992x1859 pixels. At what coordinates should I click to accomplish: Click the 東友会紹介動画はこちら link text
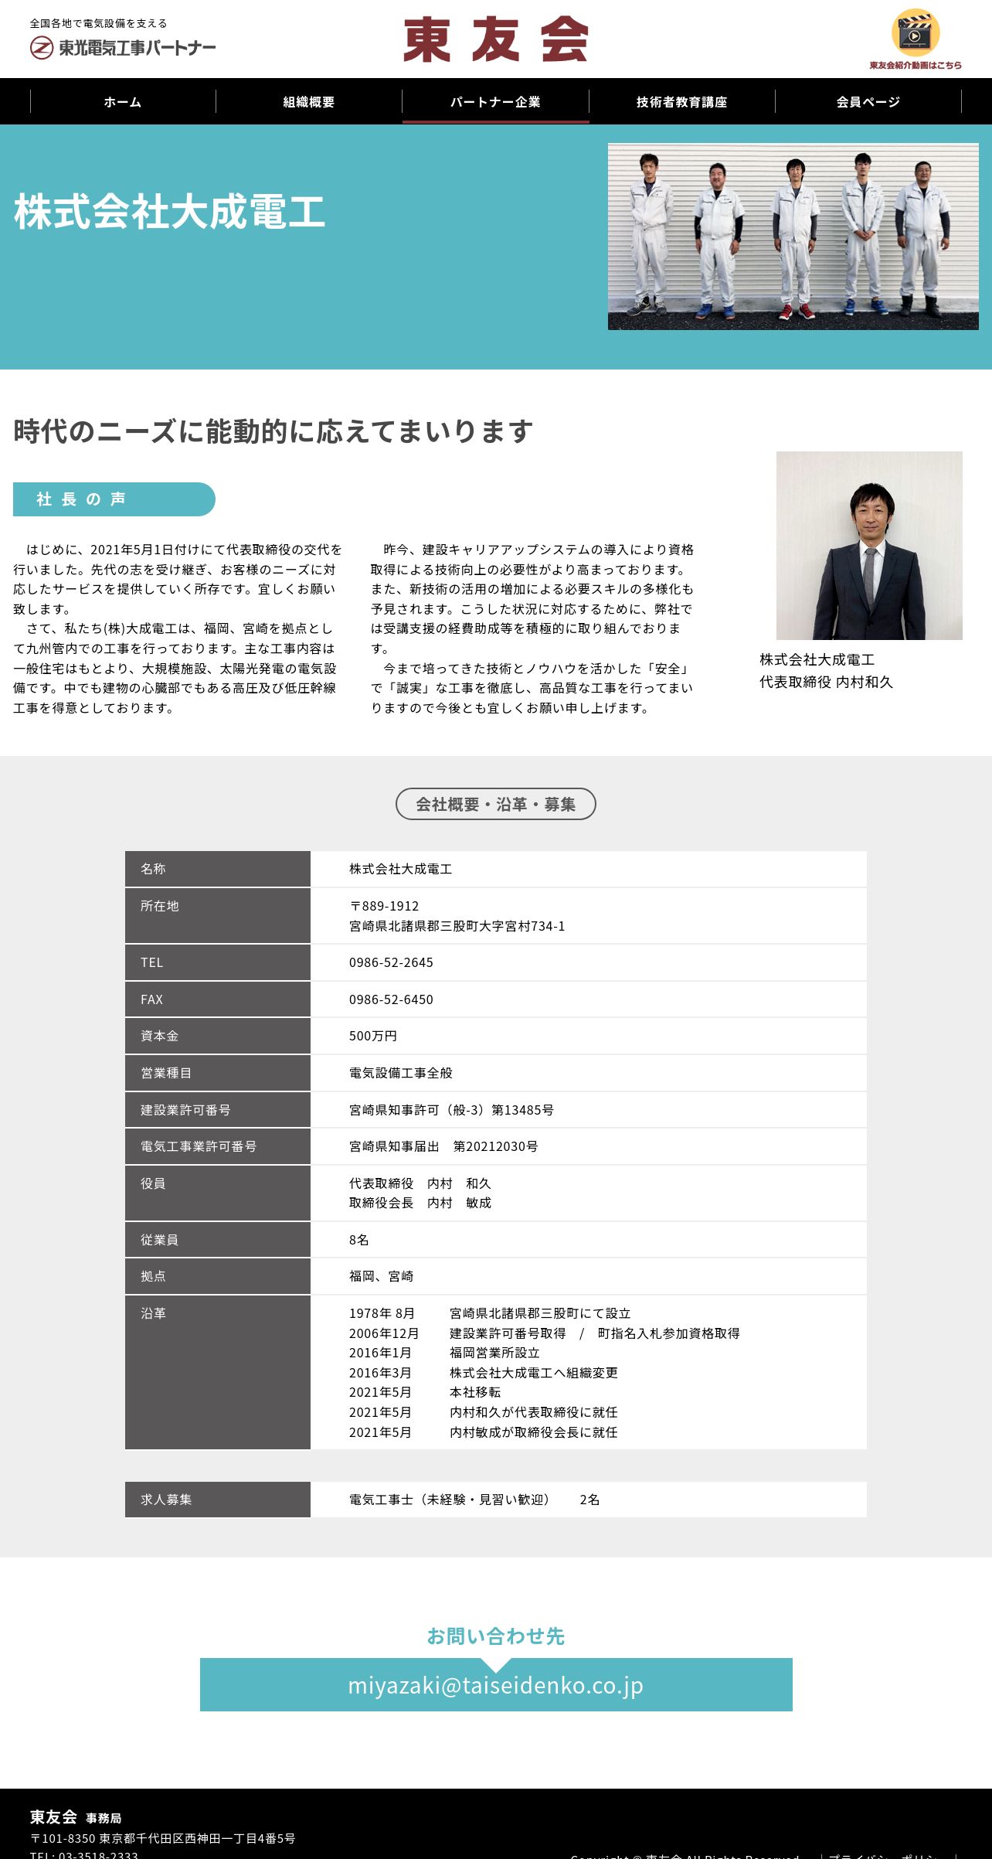[x=916, y=66]
